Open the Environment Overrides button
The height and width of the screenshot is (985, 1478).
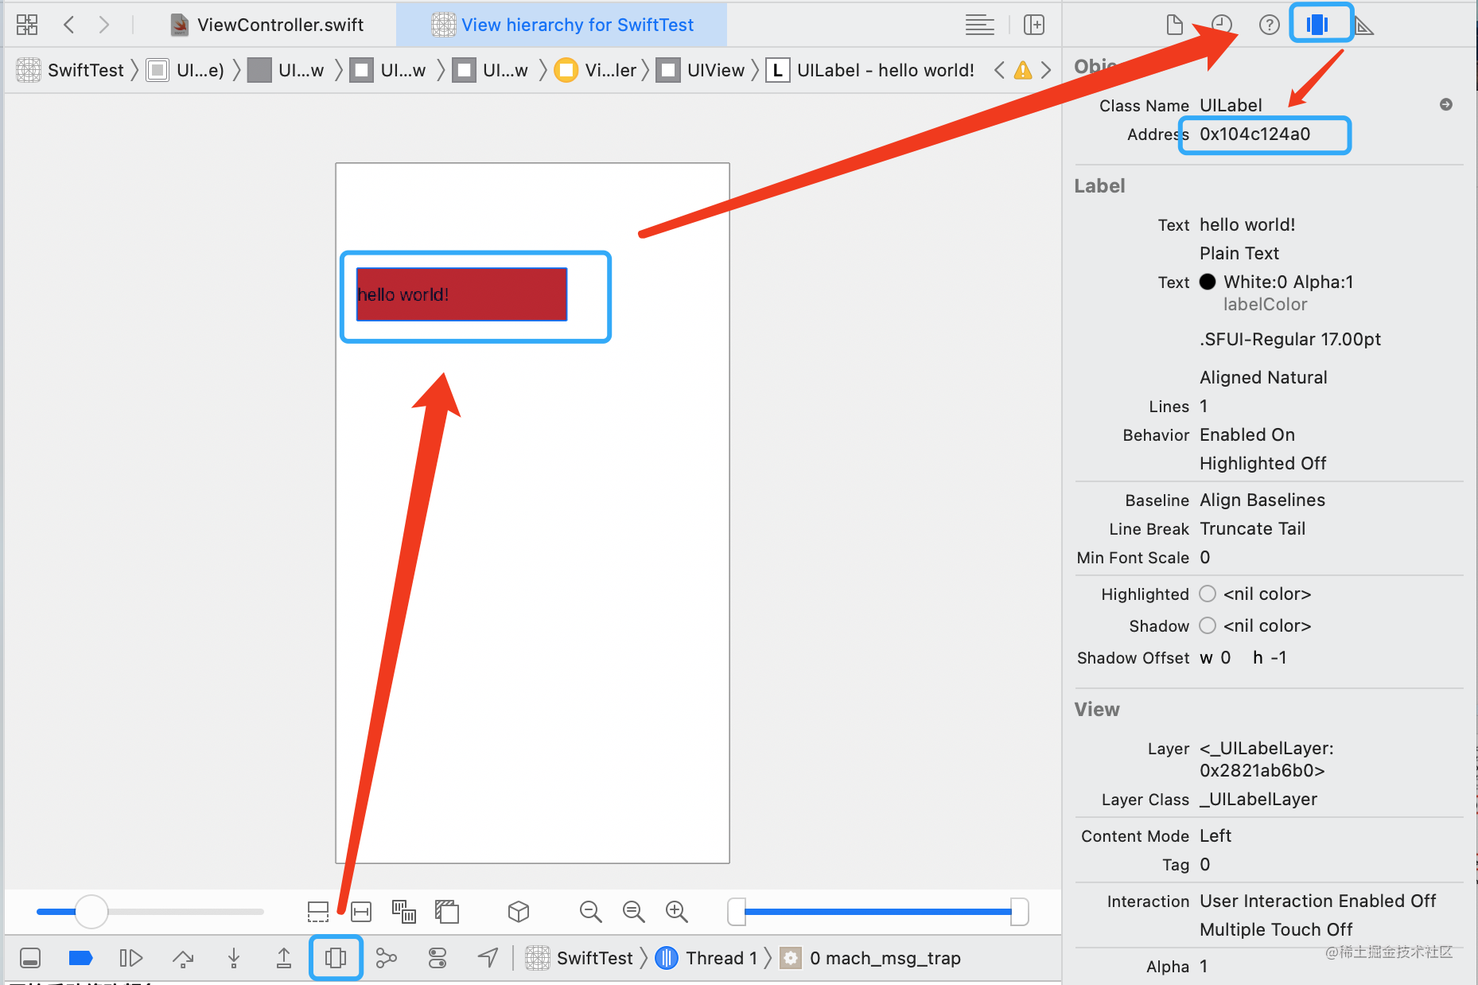(x=438, y=958)
